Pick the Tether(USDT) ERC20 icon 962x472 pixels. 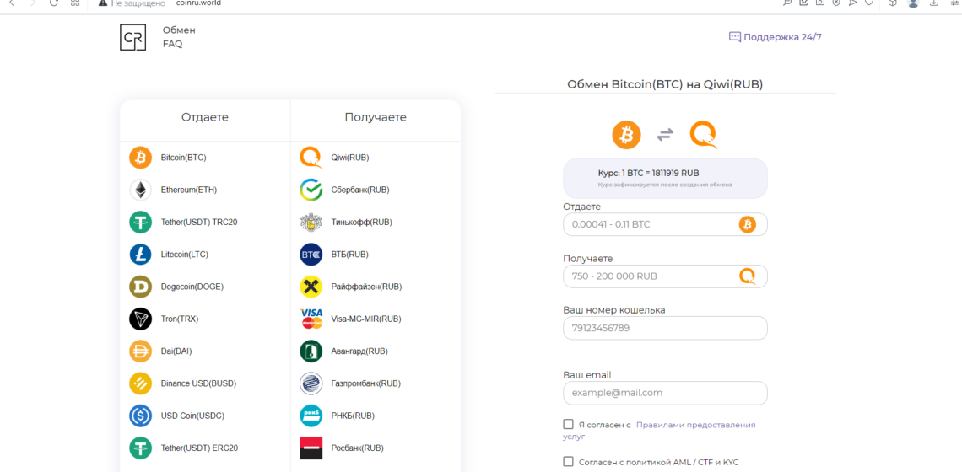[140, 448]
